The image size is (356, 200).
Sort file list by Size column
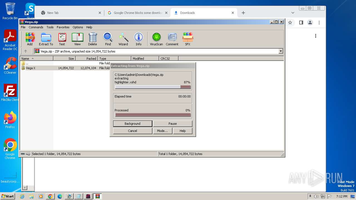[65, 59]
